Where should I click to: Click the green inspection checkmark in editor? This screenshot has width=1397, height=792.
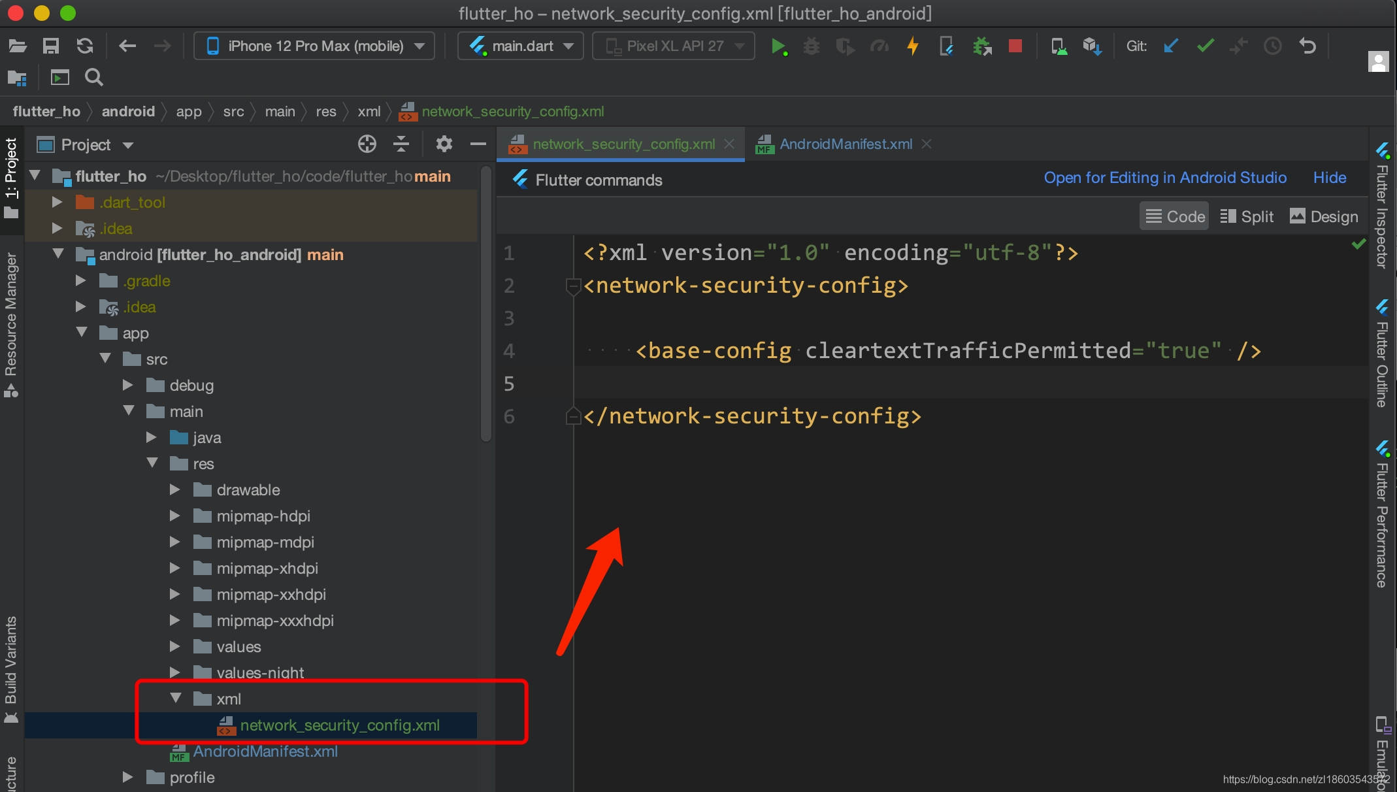[1358, 244]
